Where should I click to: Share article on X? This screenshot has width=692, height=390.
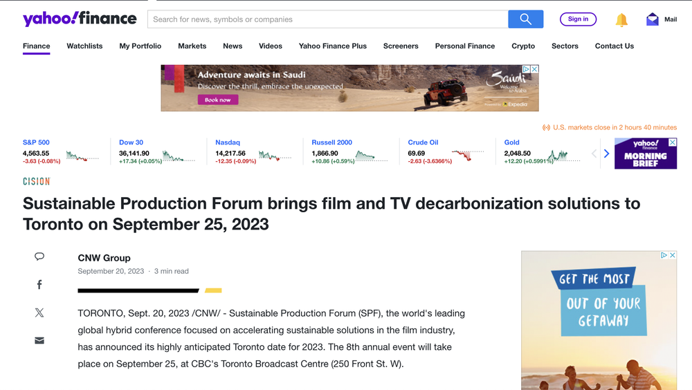[39, 313]
